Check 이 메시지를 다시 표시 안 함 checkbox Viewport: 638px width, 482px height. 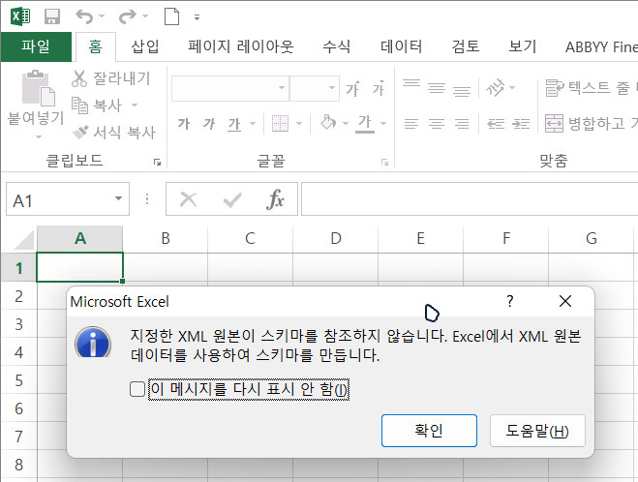coord(137,389)
